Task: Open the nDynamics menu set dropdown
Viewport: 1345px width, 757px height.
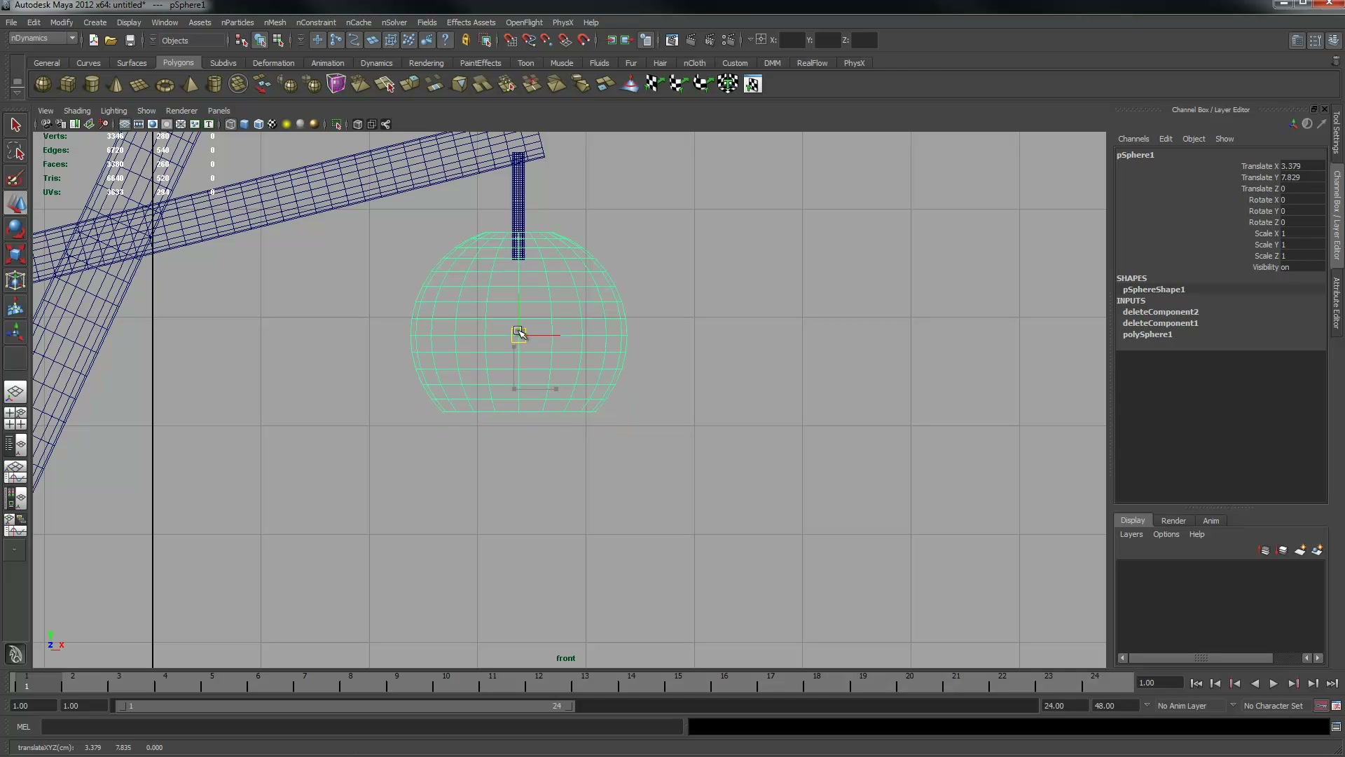Action: [x=43, y=39]
